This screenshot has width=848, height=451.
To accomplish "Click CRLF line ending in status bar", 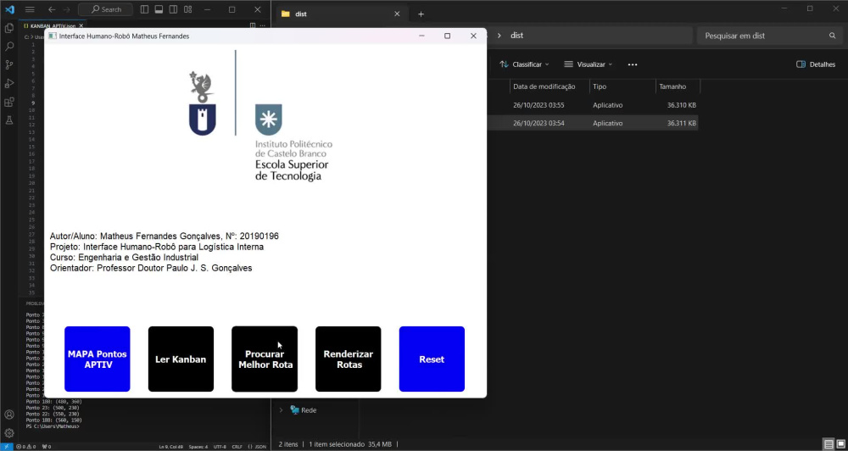I will [237, 447].
